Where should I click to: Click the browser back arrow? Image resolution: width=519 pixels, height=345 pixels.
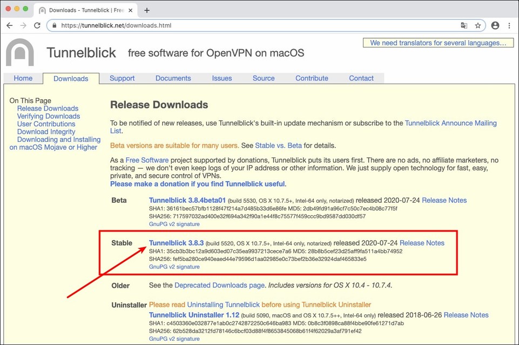(10, 25)
